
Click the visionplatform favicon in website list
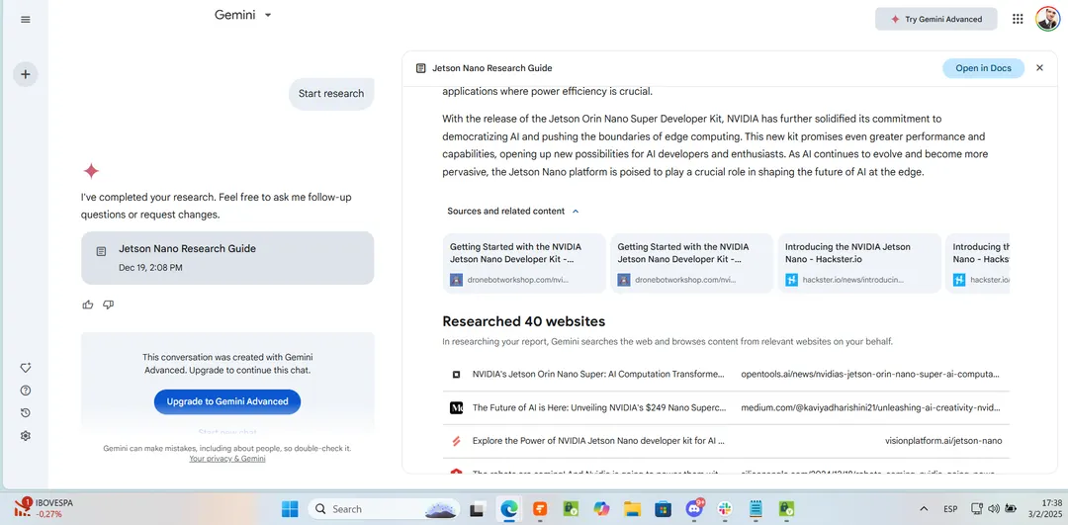click(456, 441)
